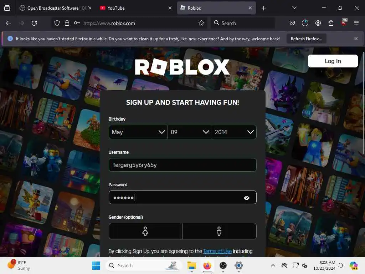
Task: Open Firefox recent browsing list icon
Action: pyautogui.click(x=7, y=8)
